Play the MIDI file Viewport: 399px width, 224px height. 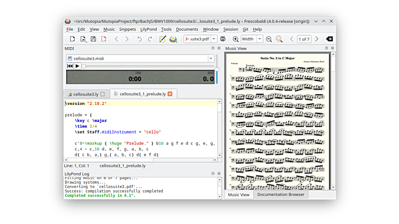(x=77, y=66)
